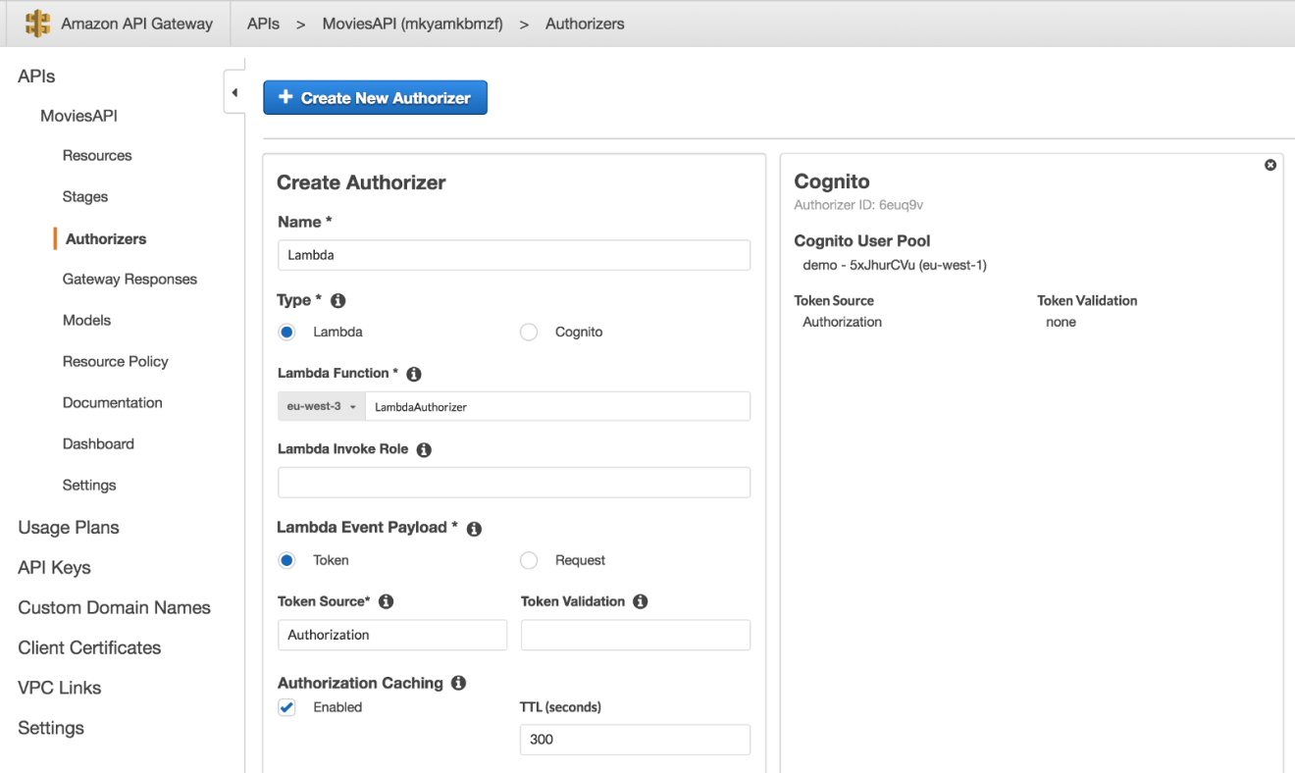
Task: Open the Lambda Invoke Role info icon
Action: 424,450
